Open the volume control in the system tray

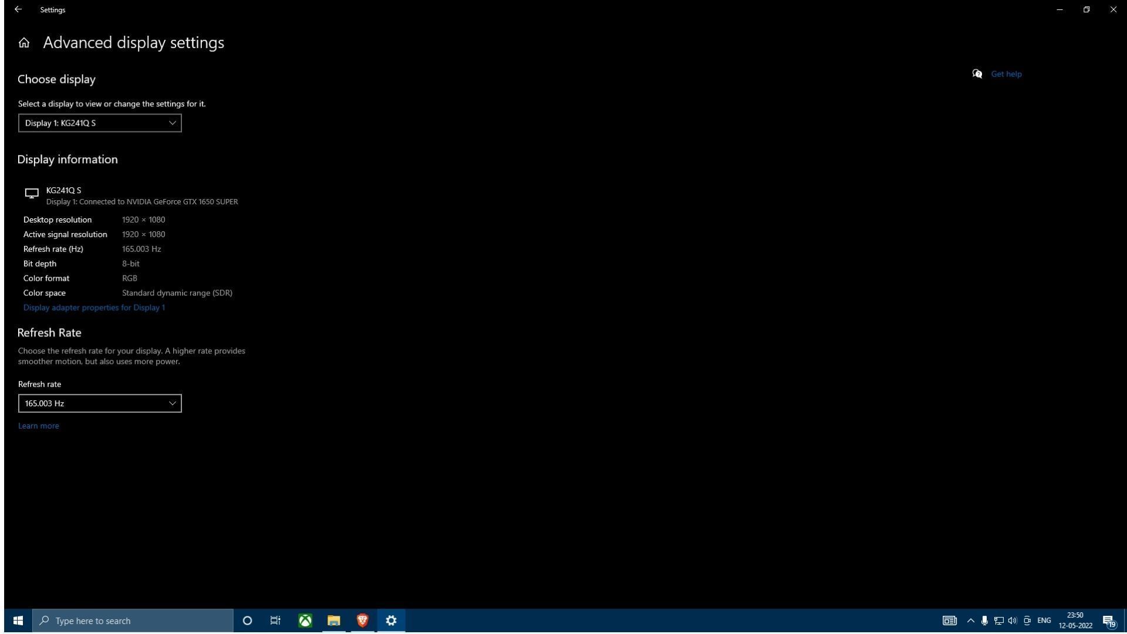tap(1012, 620)
